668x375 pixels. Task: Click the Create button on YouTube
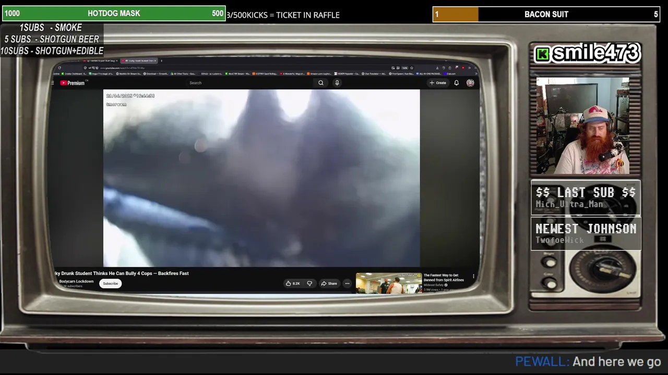[438, 83]
